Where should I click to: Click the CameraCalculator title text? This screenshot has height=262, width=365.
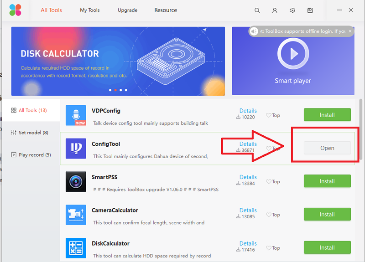[x=115, y=210]
